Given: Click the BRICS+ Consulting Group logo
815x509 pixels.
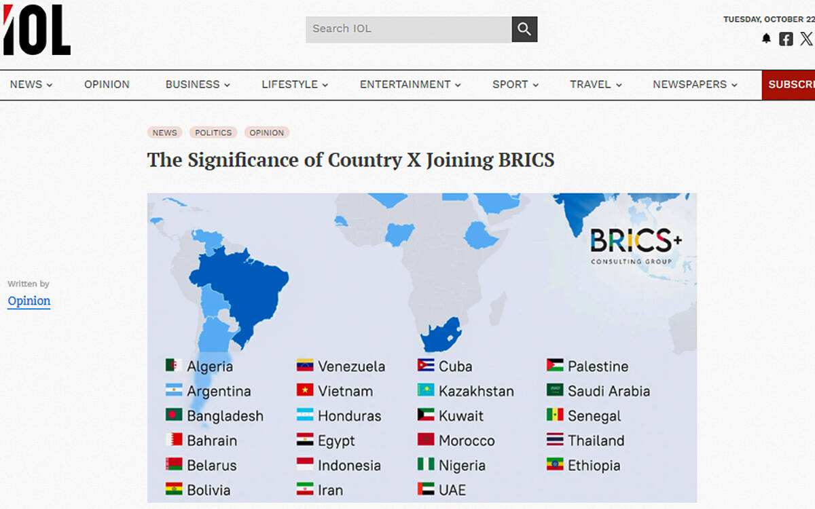Looking at the screenshot, I should (636, 246).
